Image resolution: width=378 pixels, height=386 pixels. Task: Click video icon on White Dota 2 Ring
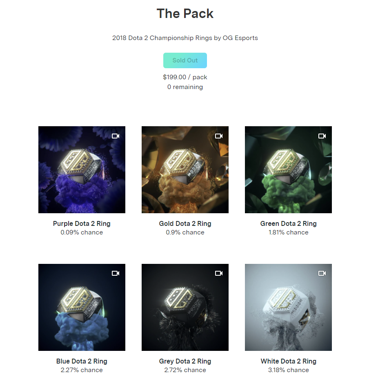pyautogui.click(x=322, y=273)
